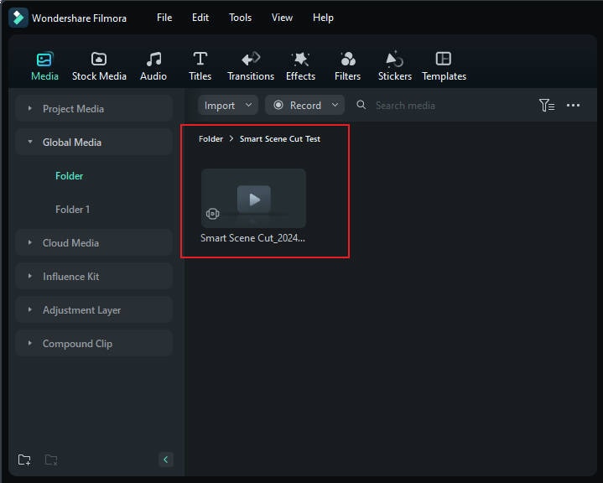Select the Filters tab

[348, 66]
